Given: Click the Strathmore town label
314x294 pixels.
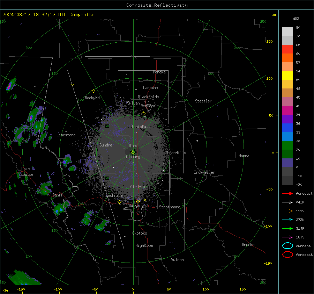Looking at the screenshot, I should click(x=170, y=207).
